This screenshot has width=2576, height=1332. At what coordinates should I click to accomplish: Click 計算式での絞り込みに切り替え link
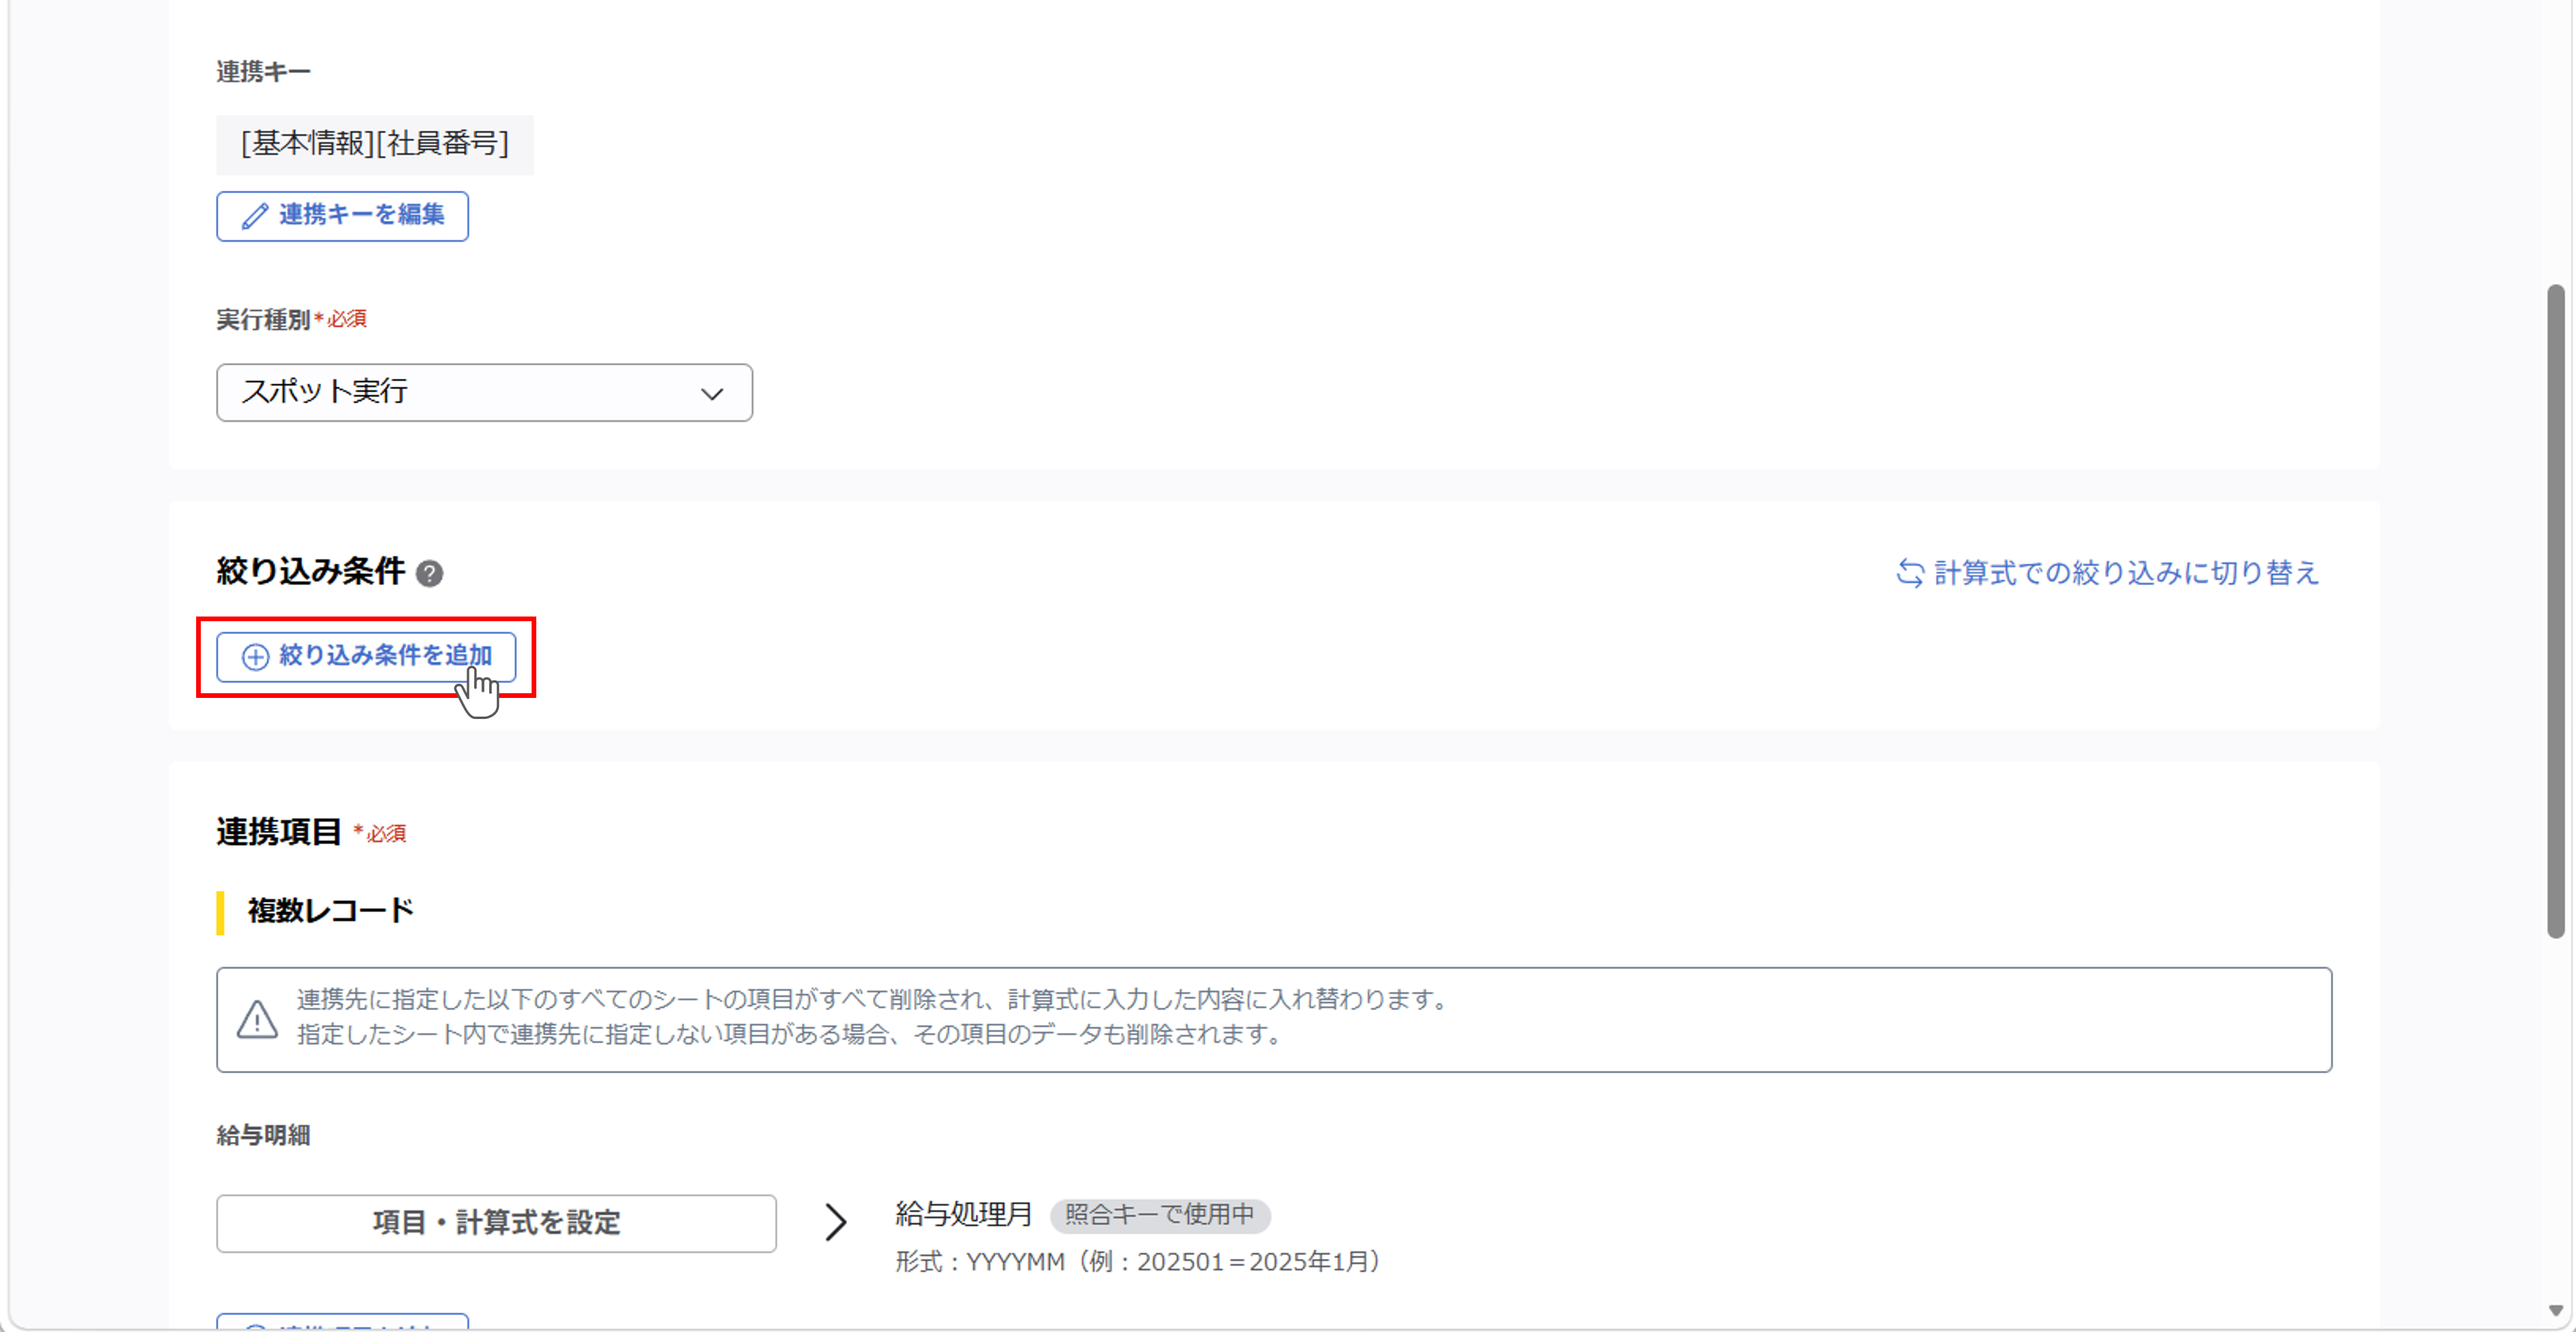pos(2125,573)
